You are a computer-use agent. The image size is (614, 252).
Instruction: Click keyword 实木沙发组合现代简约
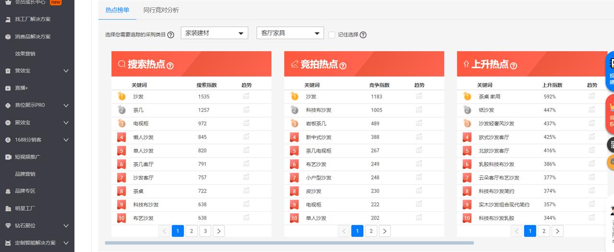[504, 204]
